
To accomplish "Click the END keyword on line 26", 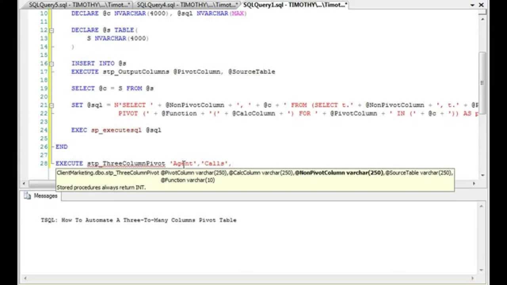I will point(61,146).
